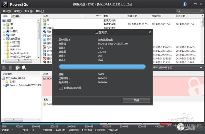Click the burn now disc icon

(181, 127)
